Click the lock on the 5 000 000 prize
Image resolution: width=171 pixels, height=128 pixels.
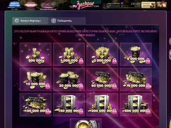148,61
